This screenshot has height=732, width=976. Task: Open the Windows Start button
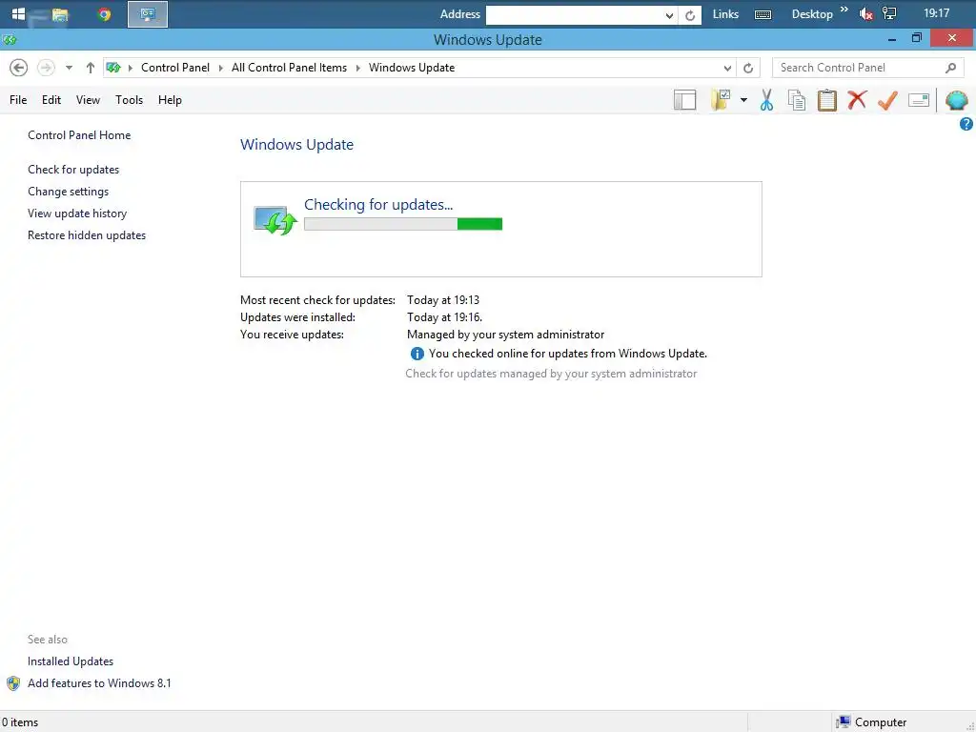tap(18, 13)
